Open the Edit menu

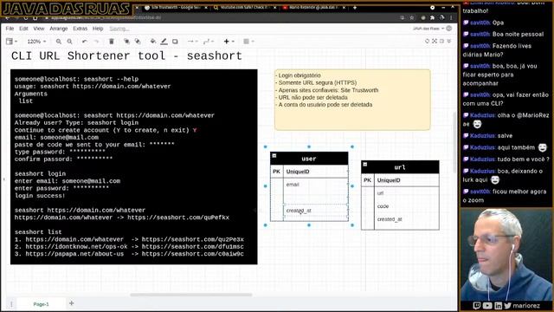click(23, 29)
